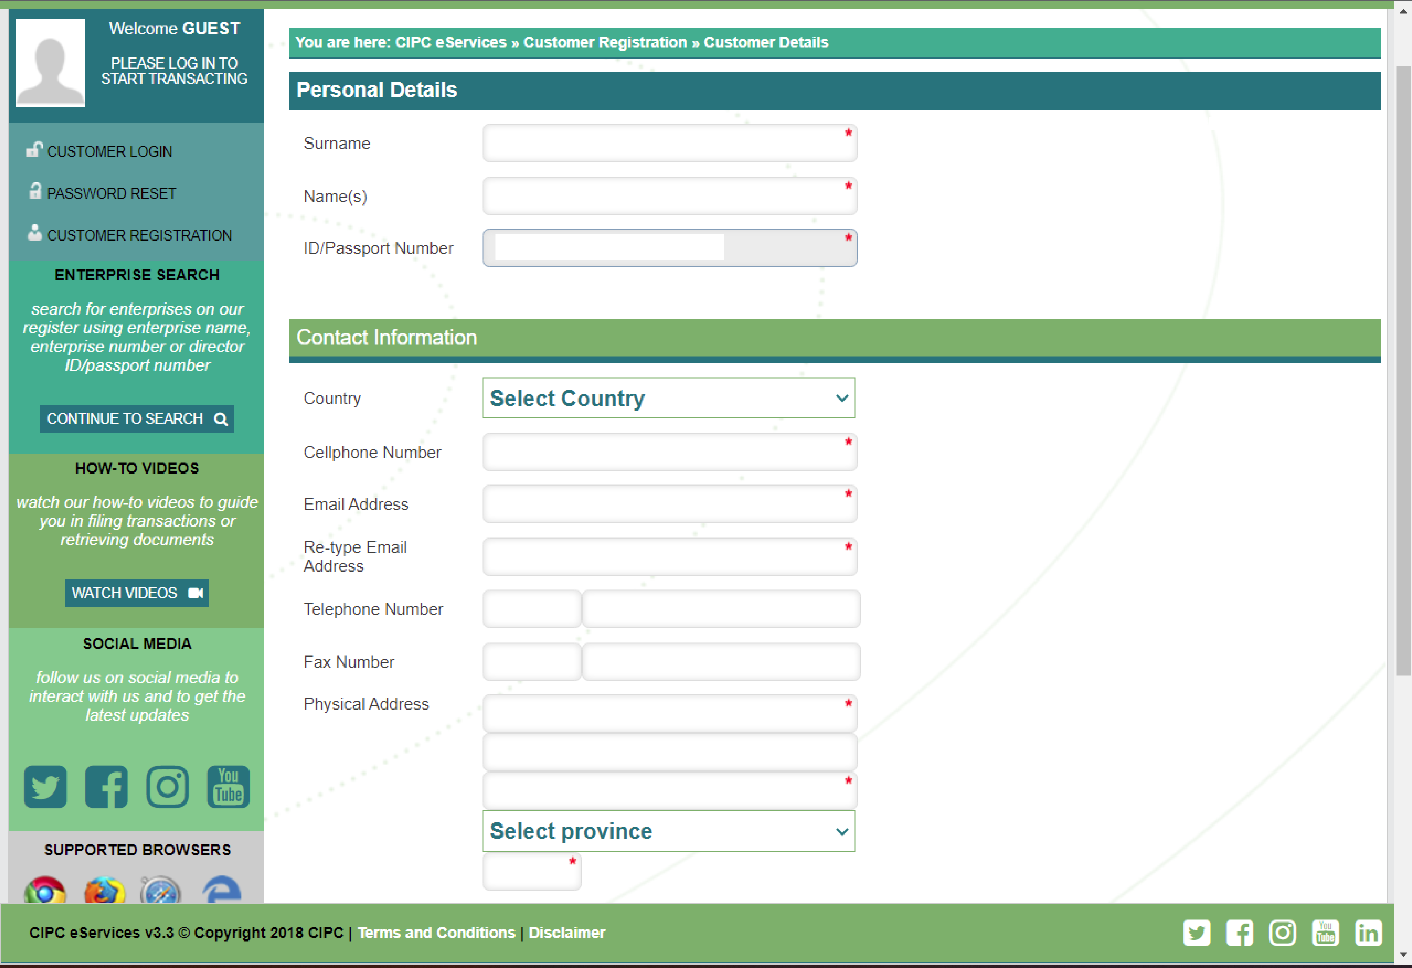Open the Terms and Conditions link
Viewport: 1412px width, 968px height.
[x=436, y=933]
